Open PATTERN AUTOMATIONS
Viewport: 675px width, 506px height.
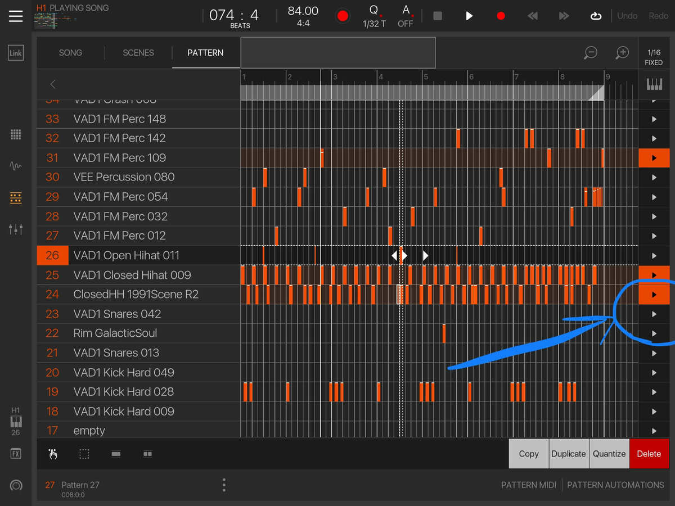click(x=615, y=485)
